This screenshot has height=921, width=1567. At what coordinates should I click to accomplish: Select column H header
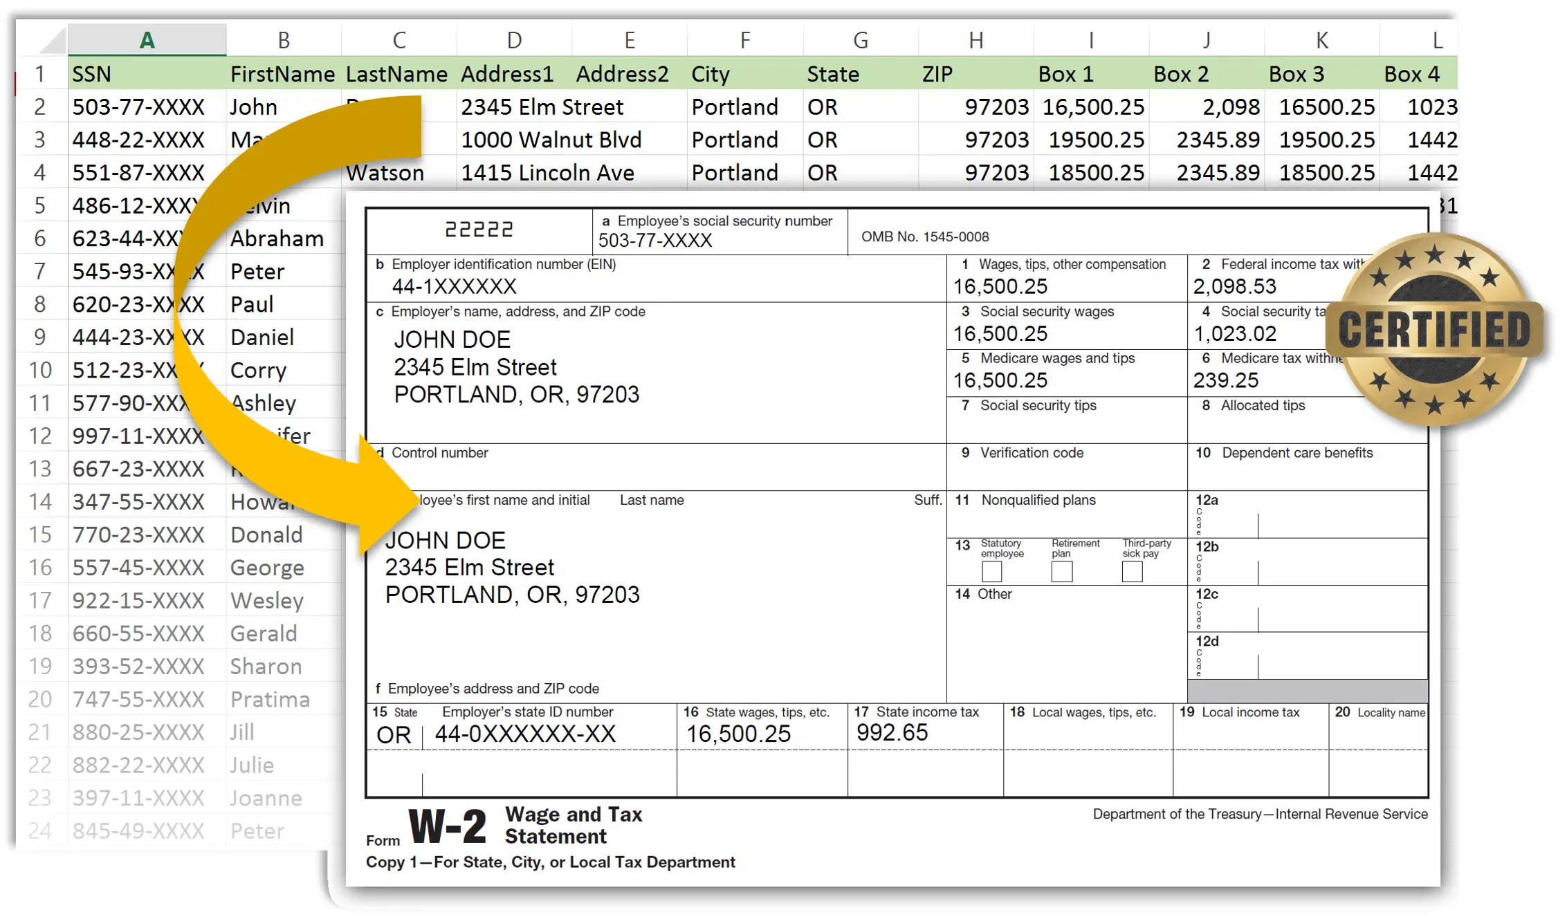click(x=976, y=39)
